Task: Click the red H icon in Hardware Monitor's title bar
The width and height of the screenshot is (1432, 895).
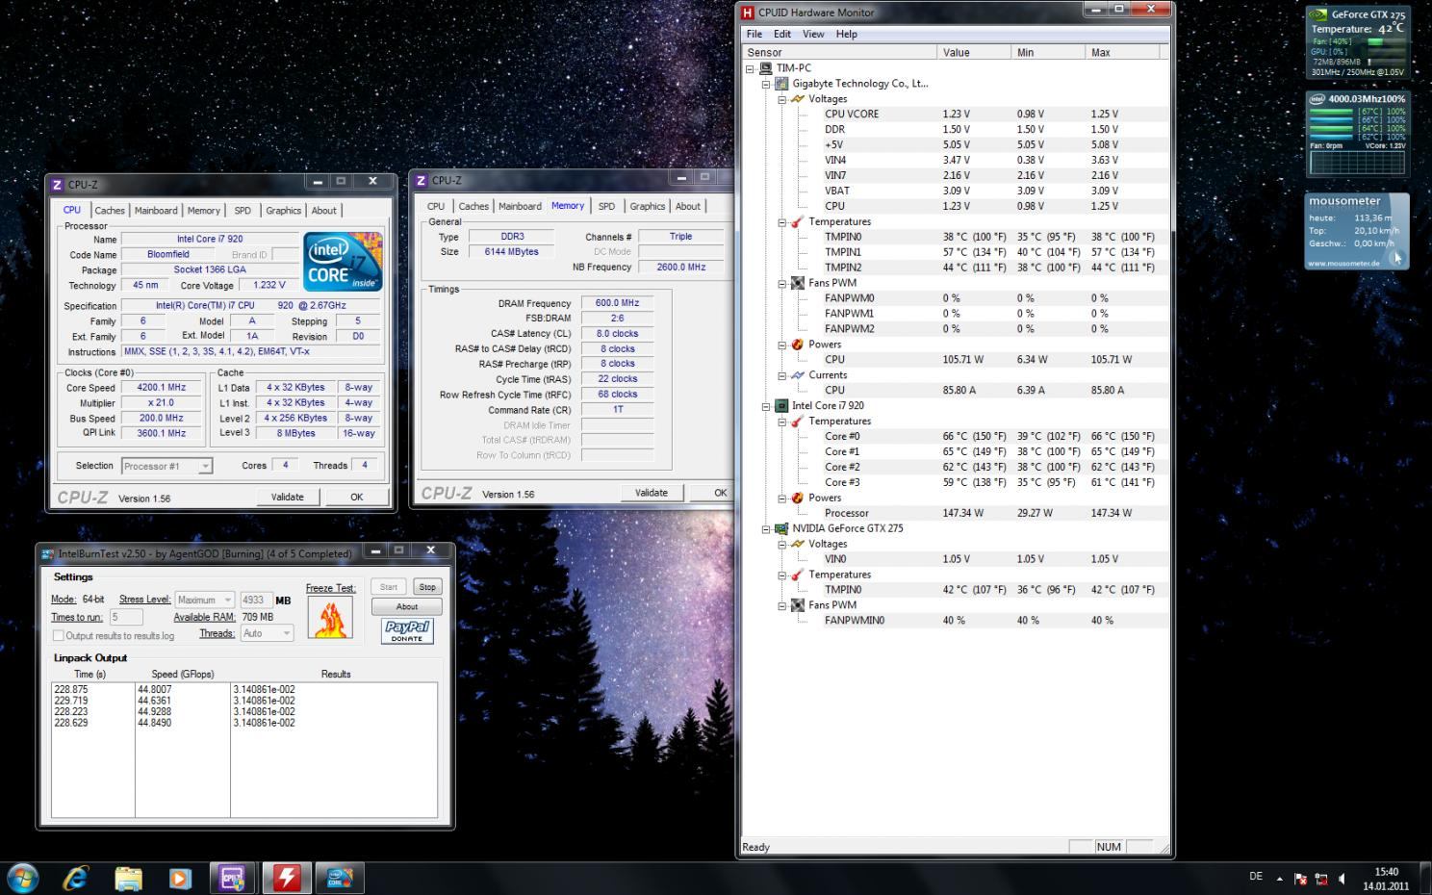Action: (x=747, y=13)
